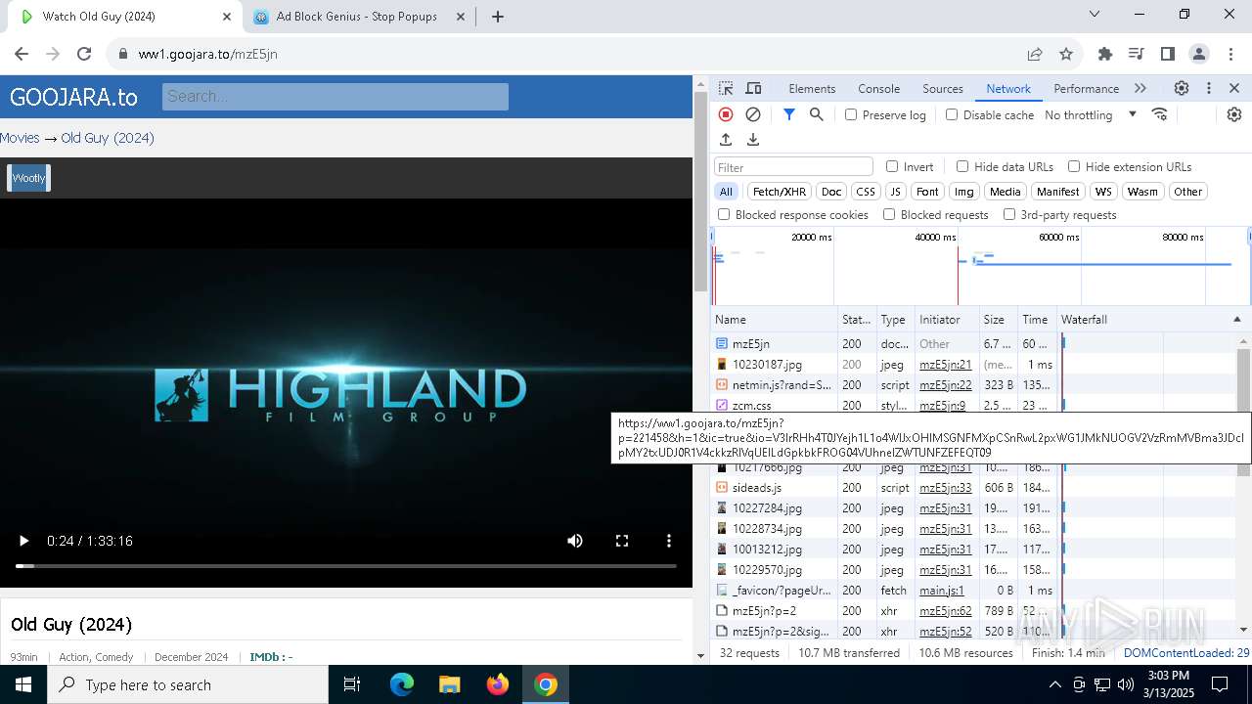This screenshot has width=1252, height=704.
Task: Import HAR file upload icon
Action: [726, 140]
